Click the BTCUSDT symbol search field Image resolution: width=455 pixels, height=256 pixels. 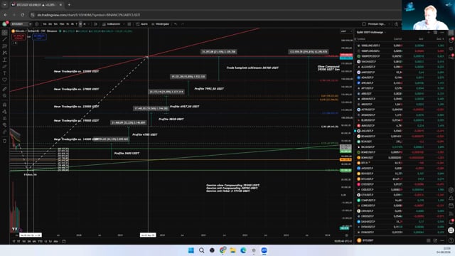[x=21, y=24]
